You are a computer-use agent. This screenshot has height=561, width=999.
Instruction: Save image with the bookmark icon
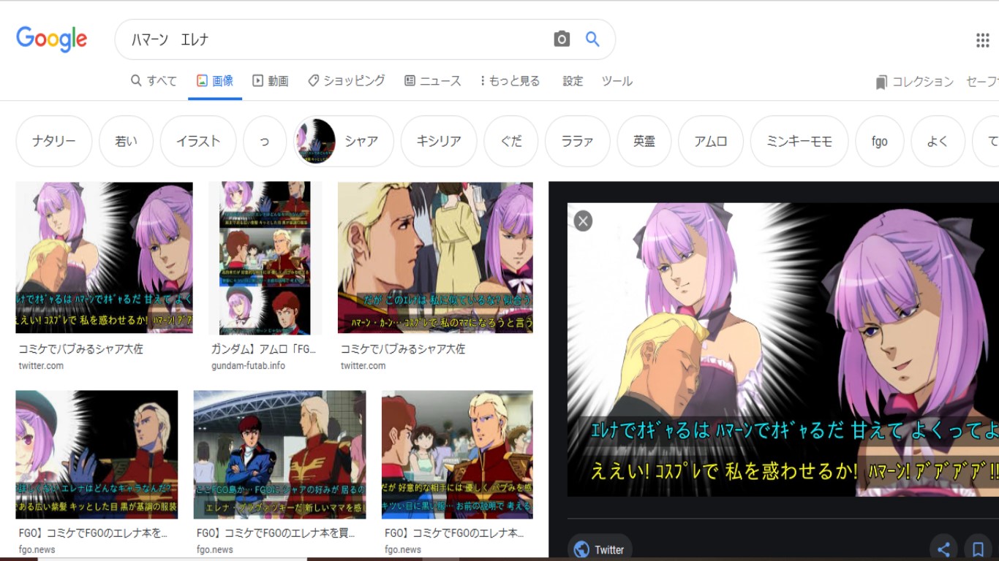978,549
